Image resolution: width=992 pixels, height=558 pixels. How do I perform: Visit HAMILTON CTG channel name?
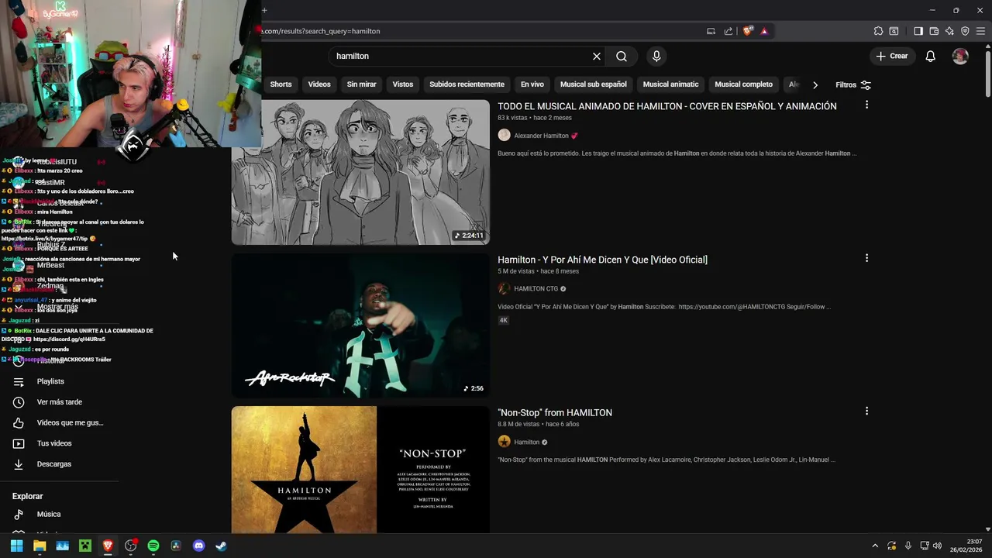coord(536,289)
